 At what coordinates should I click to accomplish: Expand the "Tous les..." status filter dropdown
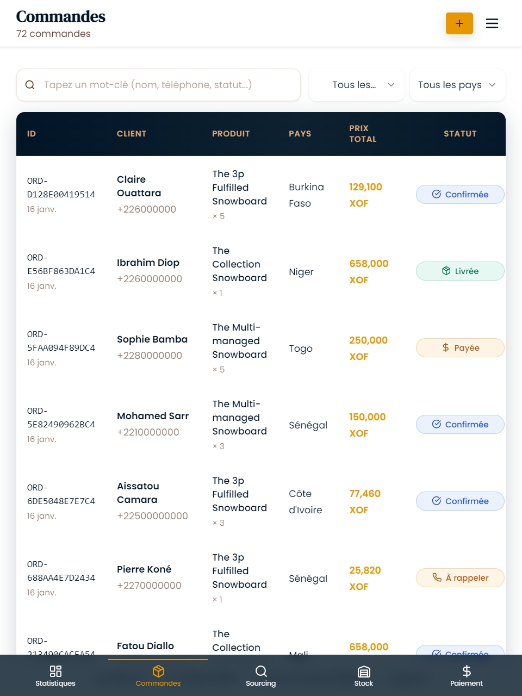coord(357,85)
